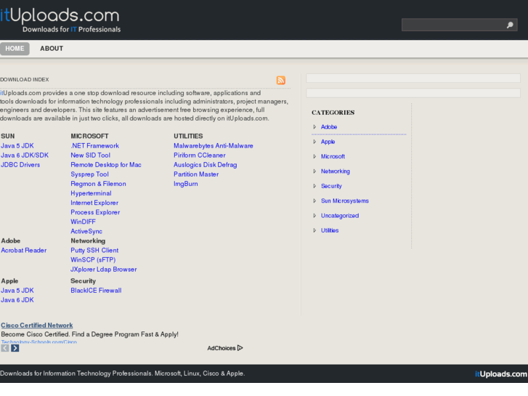Expand the Adobe category arrow

point(314,127)
